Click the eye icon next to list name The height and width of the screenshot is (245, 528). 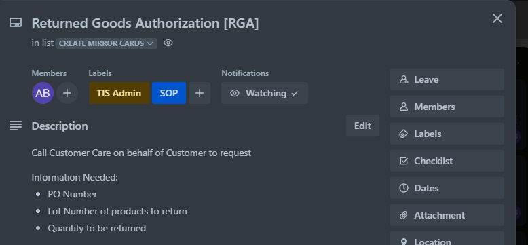pyautogui.click(x=168, y=43)
